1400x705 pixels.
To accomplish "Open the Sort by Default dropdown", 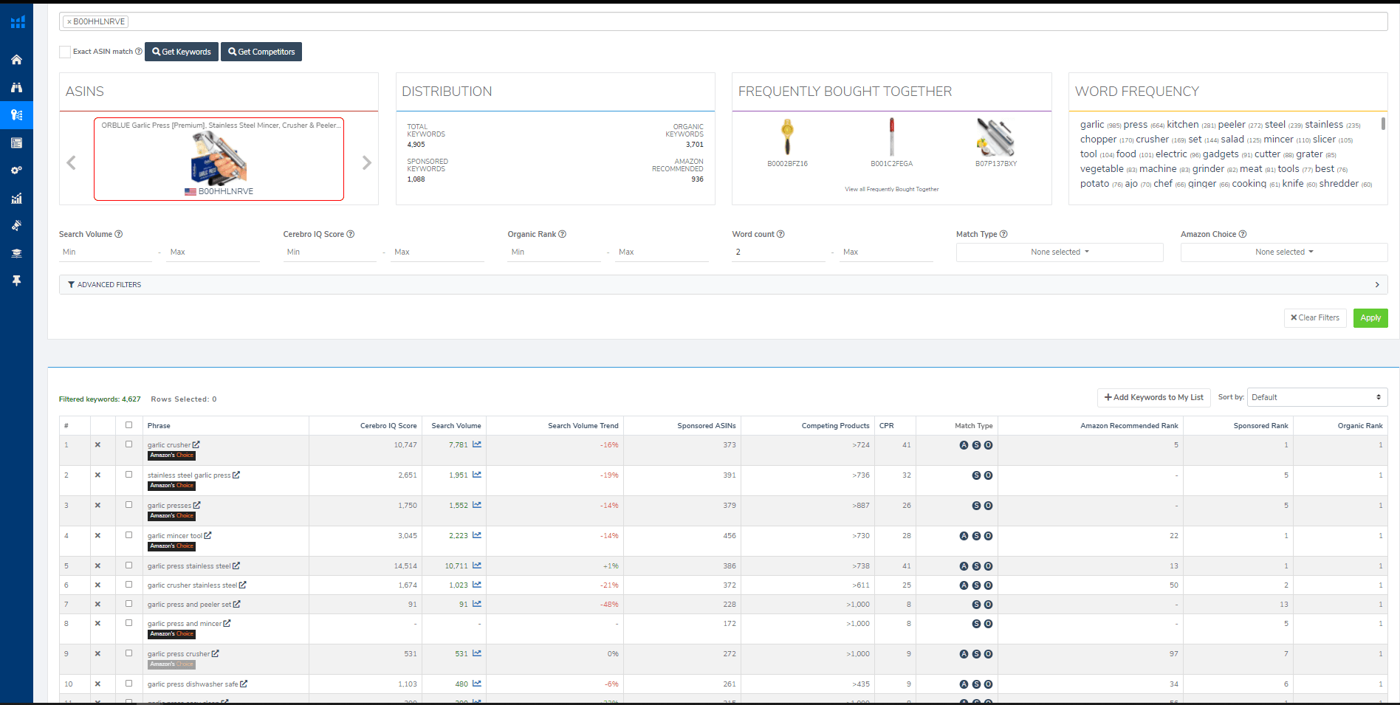I will click(1317, 397).
